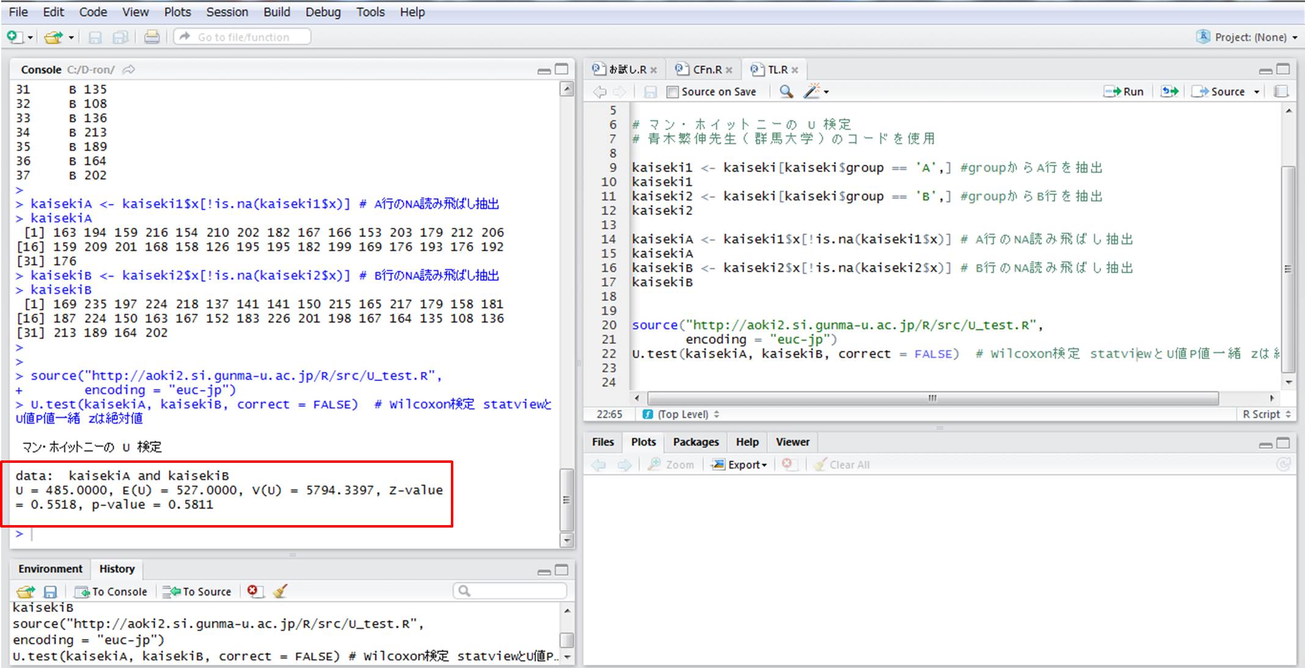The image size is (1305, 668).
Task: Click the document outline icon in editor
Action: point(1281,91)
